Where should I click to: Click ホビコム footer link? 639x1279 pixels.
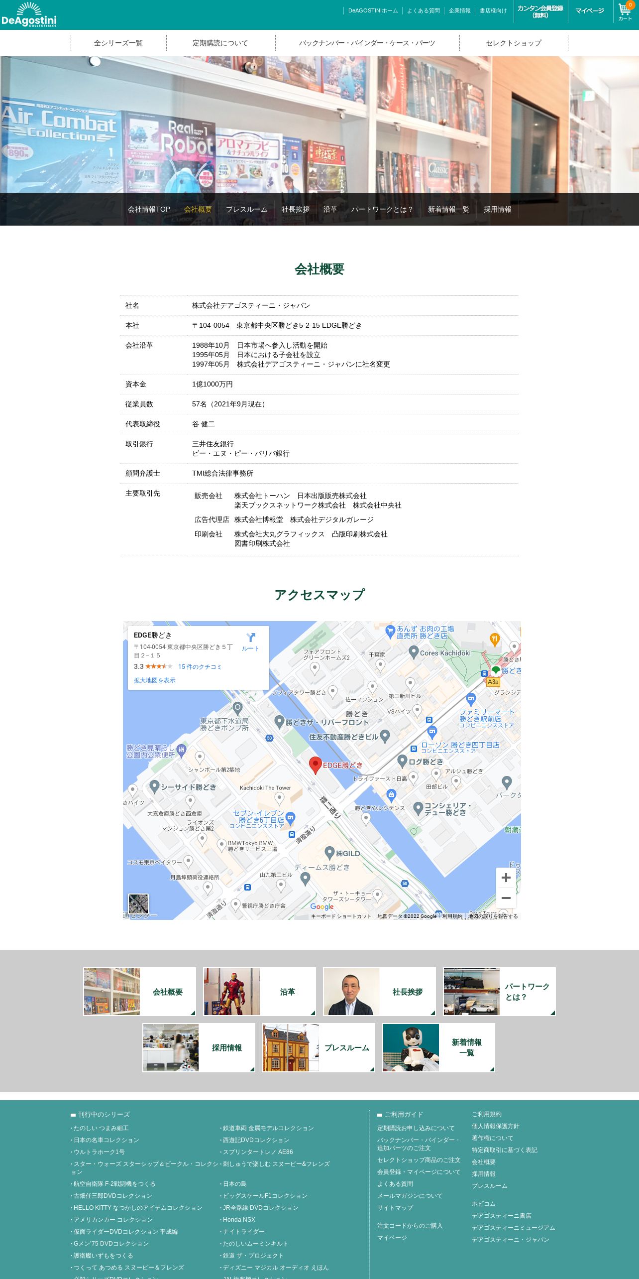(484, 1204)
